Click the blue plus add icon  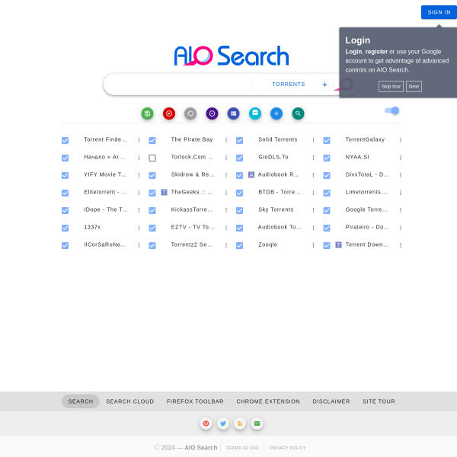276,113
